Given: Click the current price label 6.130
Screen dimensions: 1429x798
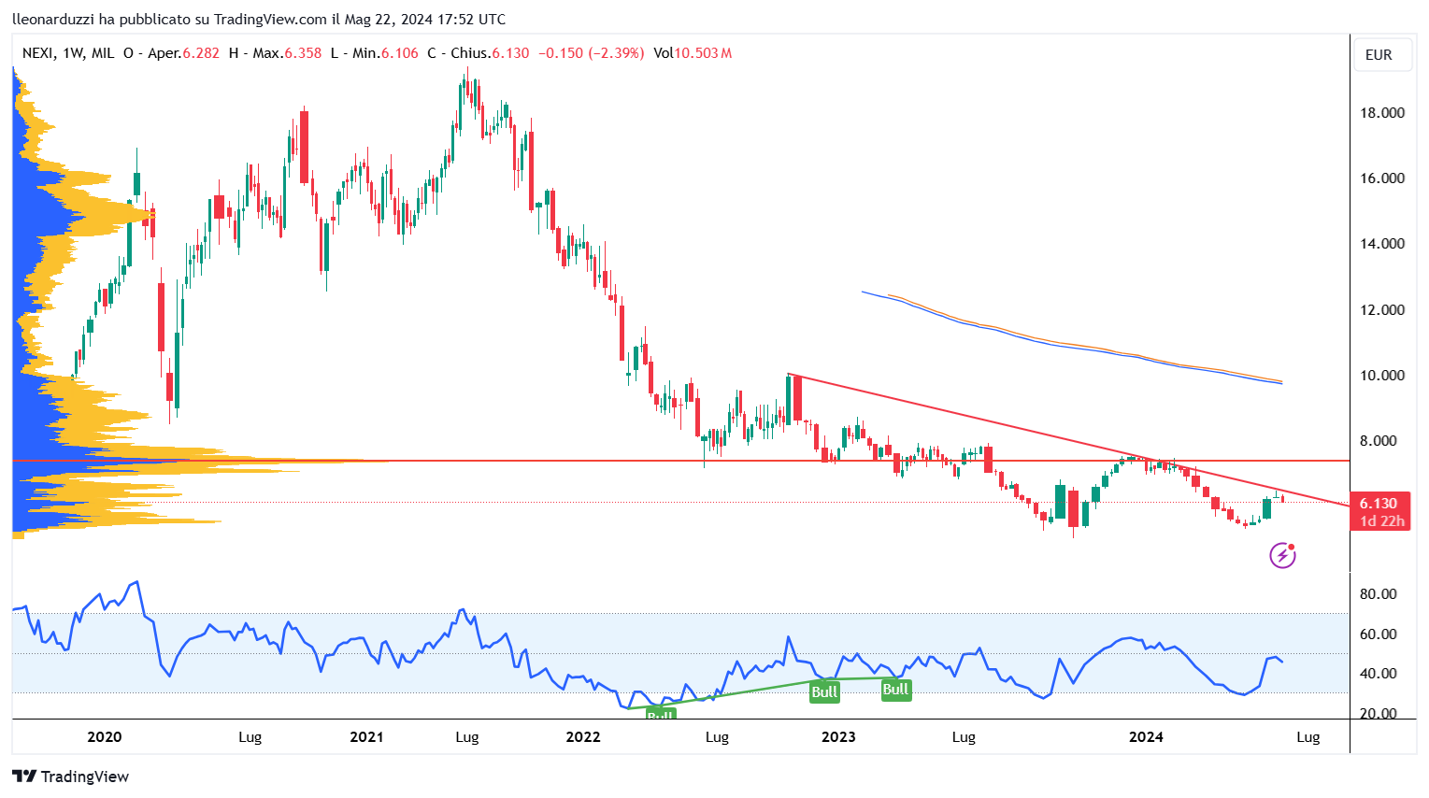Looking at the screenshot, I should coord(1379,504).
